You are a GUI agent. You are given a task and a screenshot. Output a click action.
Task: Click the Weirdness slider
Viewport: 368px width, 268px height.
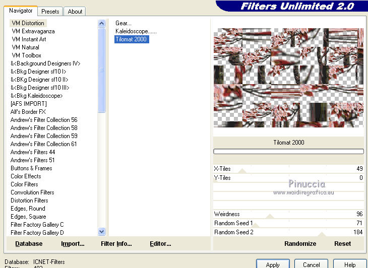coord(288,214)
